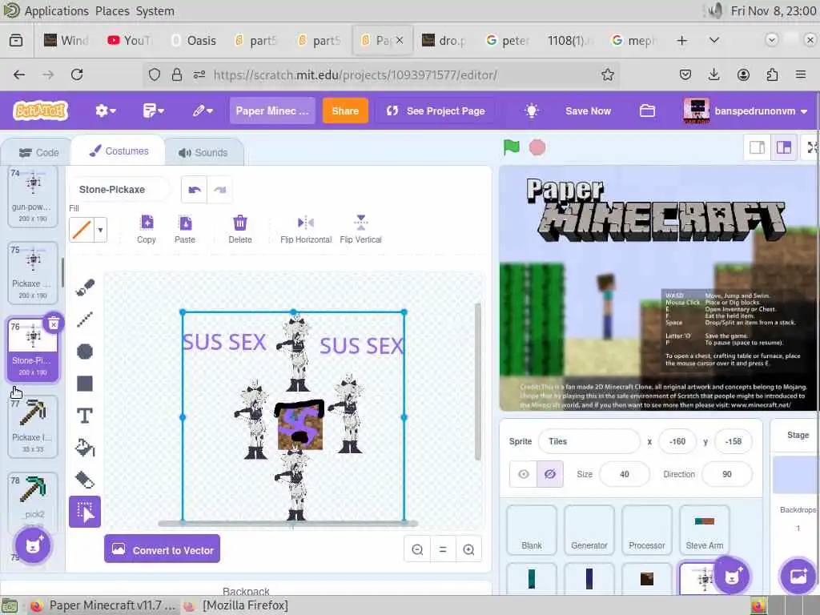This screenshot has width=820, height=615.
Task: Click Save Now
Action: pos(588,111)
